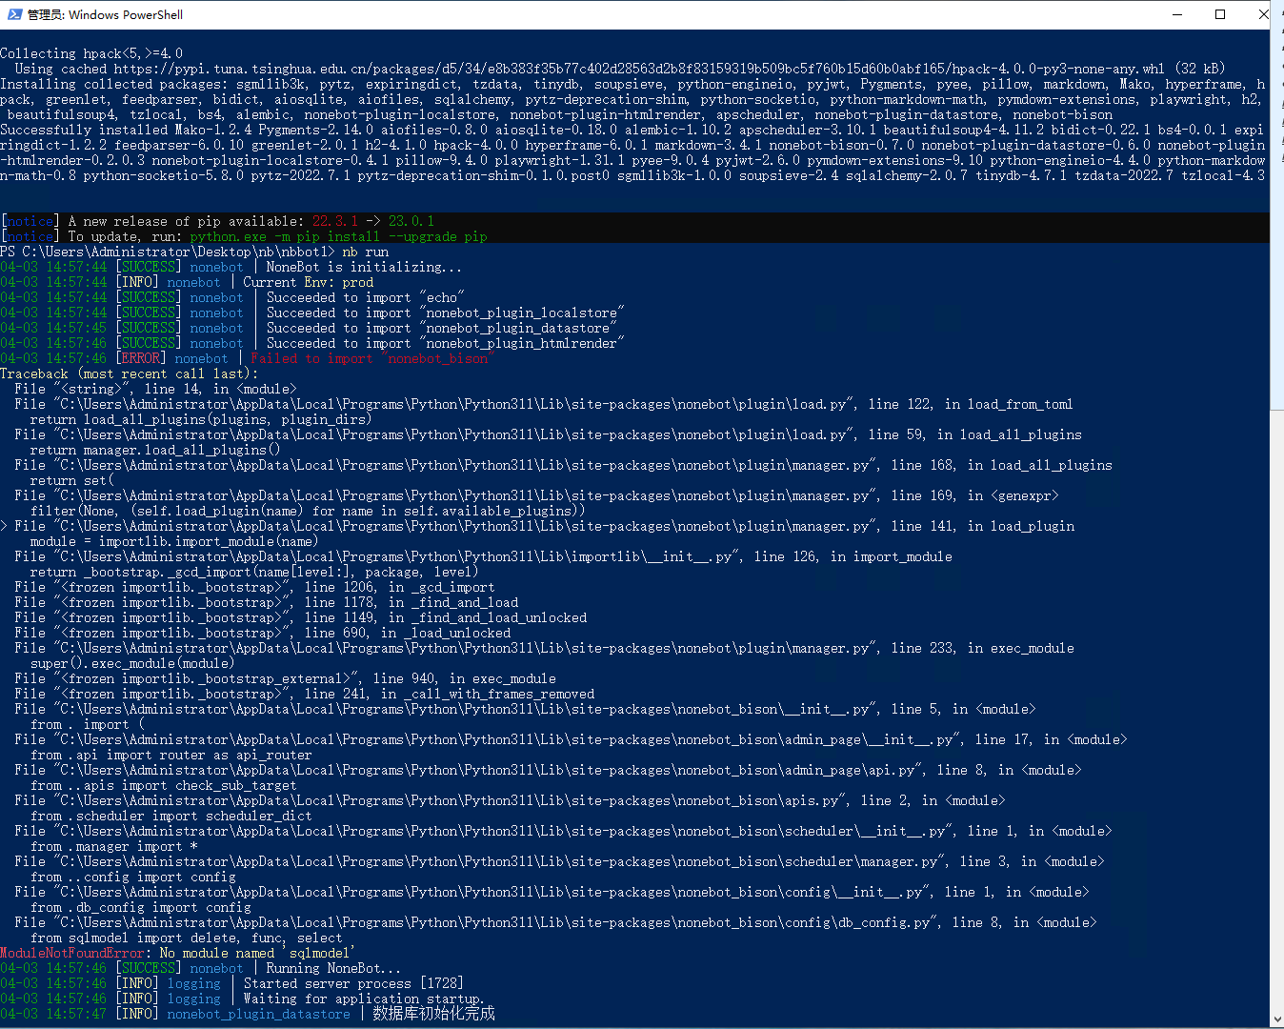Click the [ERROR] tag in the log
The height and width of the screenshot is (1029, 1284).
point(140,357)
